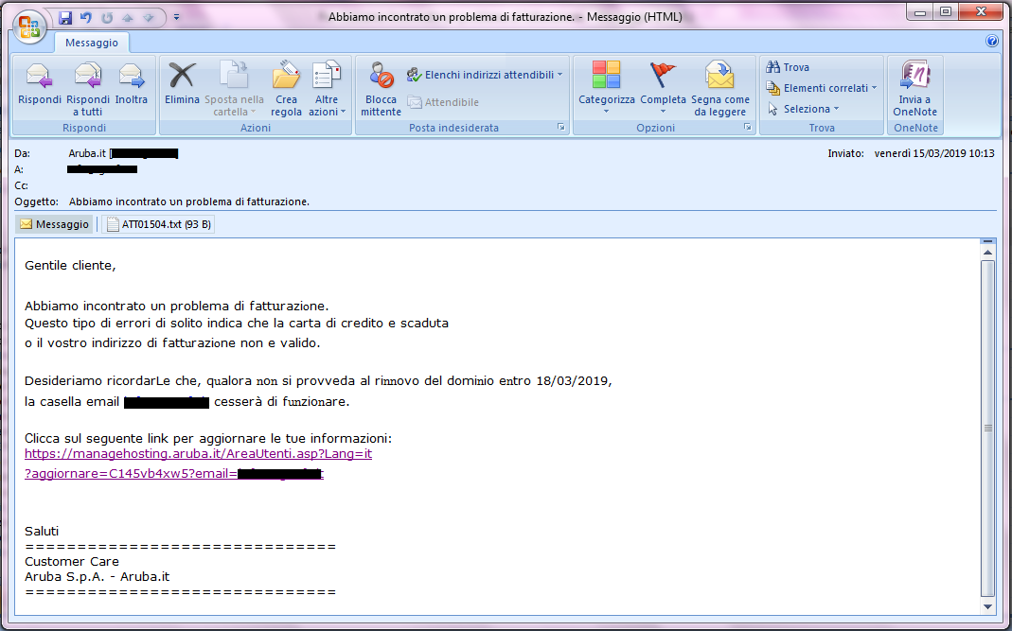
Task: Click Sposta nella cartella button
Action: (234, 88)
